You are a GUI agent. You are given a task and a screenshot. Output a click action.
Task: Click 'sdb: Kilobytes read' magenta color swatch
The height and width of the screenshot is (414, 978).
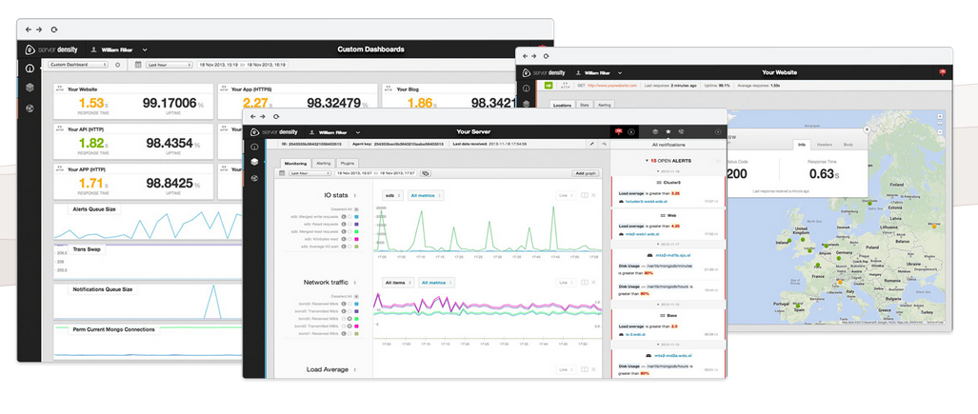[356, 239]
